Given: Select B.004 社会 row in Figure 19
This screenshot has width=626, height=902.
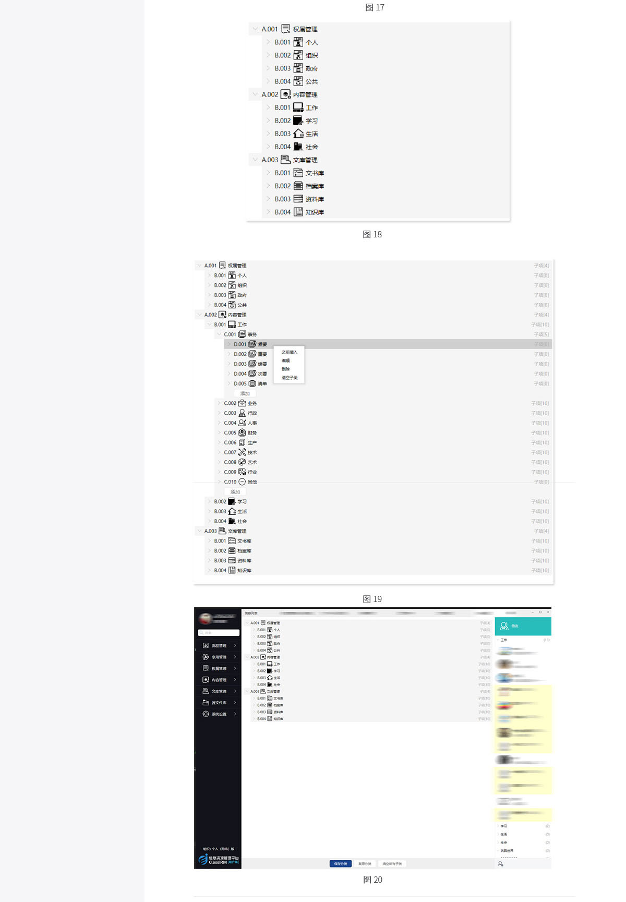Looking at the screenshot, I should click(378, 521).
